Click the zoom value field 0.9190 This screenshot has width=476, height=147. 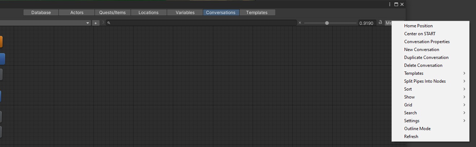tap(367, 23)
